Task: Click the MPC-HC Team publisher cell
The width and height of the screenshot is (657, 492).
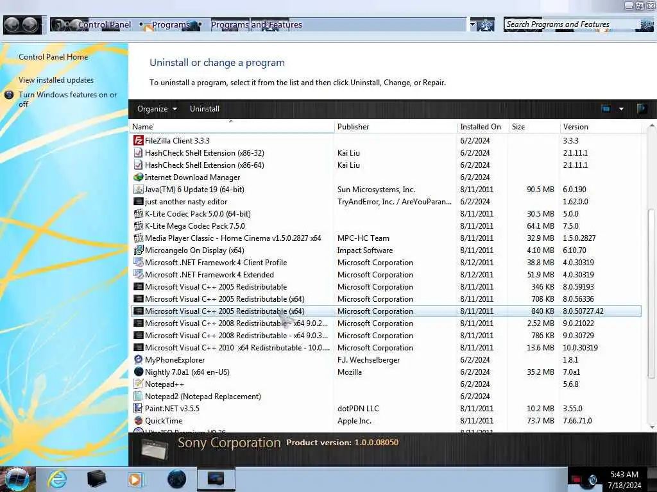Action: tap(363, 238)
